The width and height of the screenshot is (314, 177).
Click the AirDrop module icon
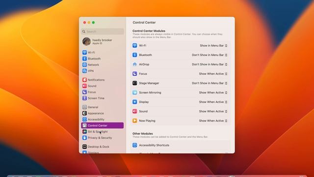tap(134, 64)
